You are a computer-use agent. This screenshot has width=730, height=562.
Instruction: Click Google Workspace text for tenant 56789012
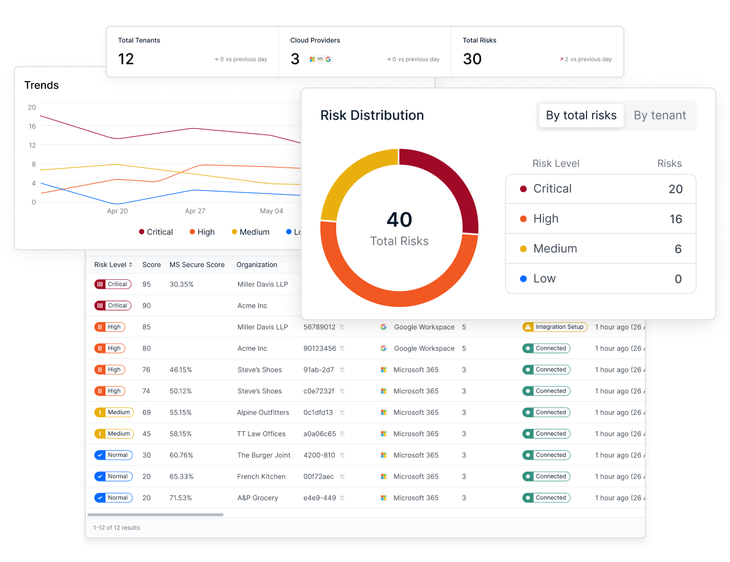click(x=424, y=327)
